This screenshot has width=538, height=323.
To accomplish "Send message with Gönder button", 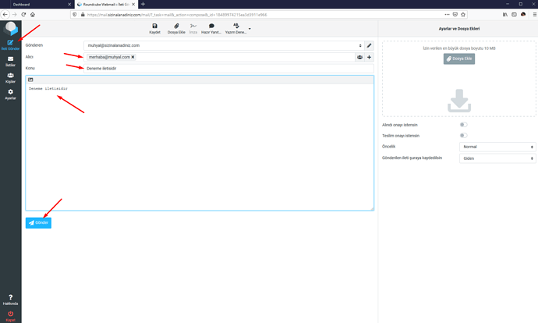I will tap(38, 223).
